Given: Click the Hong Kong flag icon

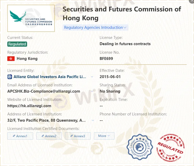Looking at the screenshot, I should [11, 59].
